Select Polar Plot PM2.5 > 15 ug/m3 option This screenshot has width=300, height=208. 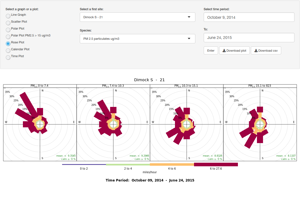8,36
